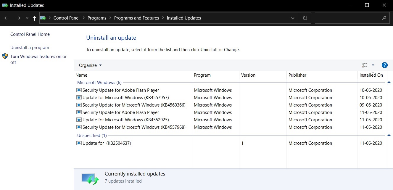
Task: Collapse the Microsoft Windows (6) group
Action: (x=389, y=83)
